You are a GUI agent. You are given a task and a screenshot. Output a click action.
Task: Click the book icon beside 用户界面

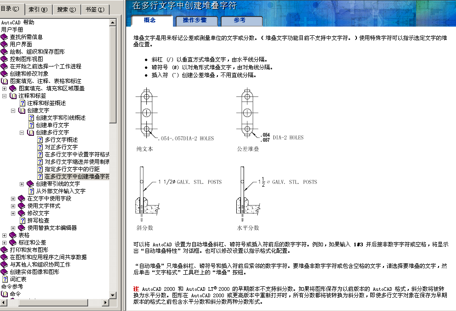pyautogui.click(x=4, y=44)
